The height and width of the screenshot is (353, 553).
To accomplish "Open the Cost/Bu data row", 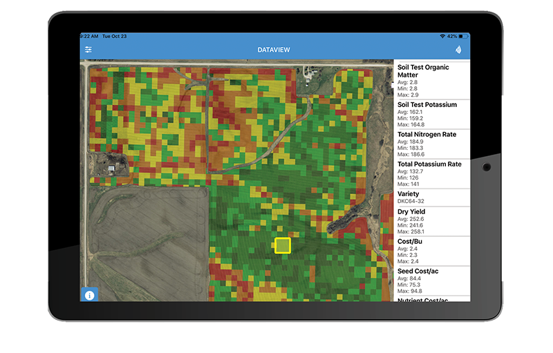I will [431, 251].
